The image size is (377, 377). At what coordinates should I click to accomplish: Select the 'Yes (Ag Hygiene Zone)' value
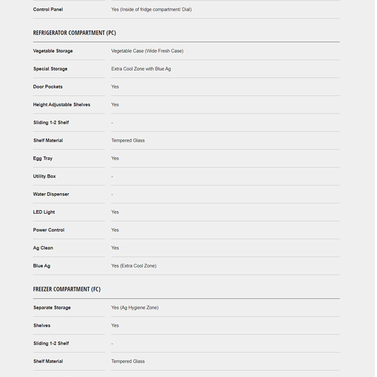[x=135, y=308]
